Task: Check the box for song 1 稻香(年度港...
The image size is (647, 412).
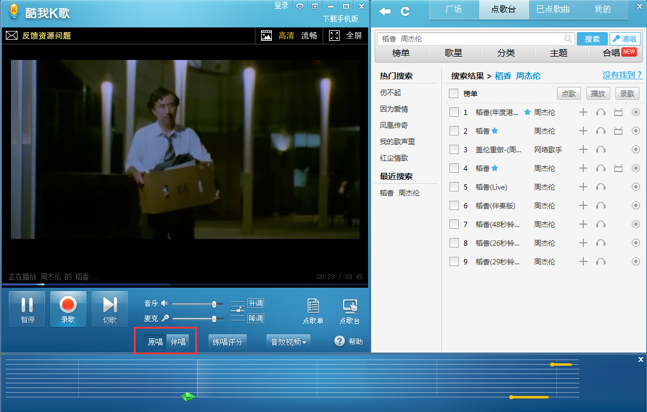Action: coord(454,112)
